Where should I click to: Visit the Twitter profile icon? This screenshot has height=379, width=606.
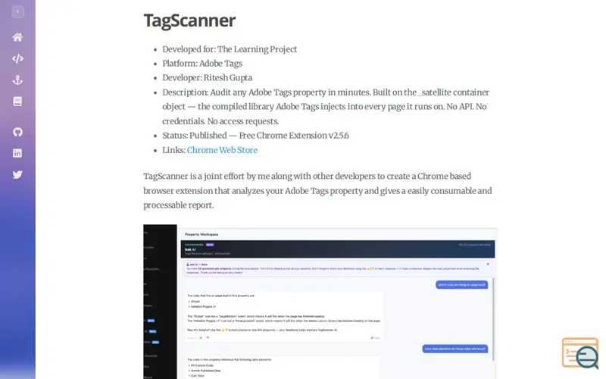tap(17, 175)
